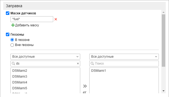Open left Все доступные dropdown
The image size is (169, 97).
(x=45, y=57)
